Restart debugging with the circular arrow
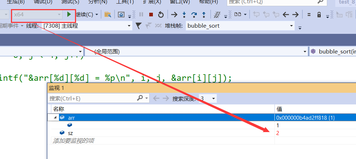356x159 pixels. click(161, 15)
